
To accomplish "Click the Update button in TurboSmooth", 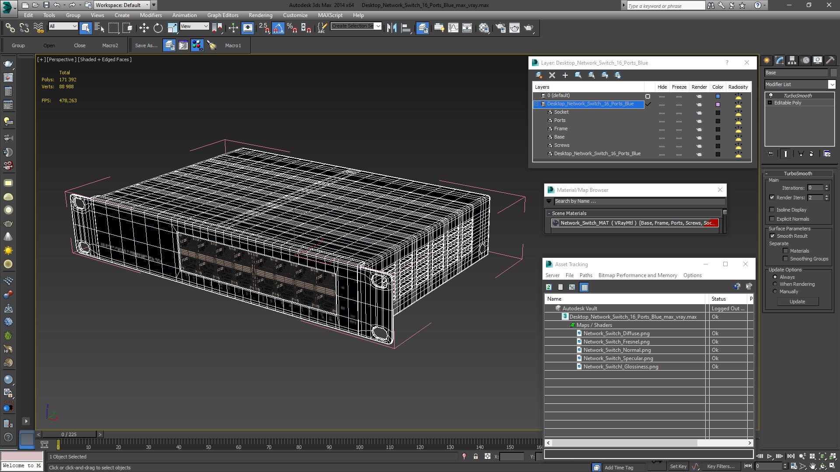I will [x=797, y=302].
